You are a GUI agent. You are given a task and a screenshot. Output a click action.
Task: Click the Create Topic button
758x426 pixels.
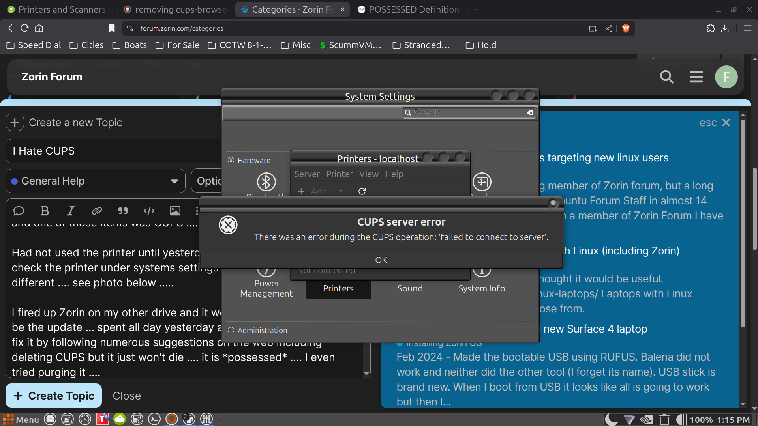pyautogui.click(x=54, y=396)
